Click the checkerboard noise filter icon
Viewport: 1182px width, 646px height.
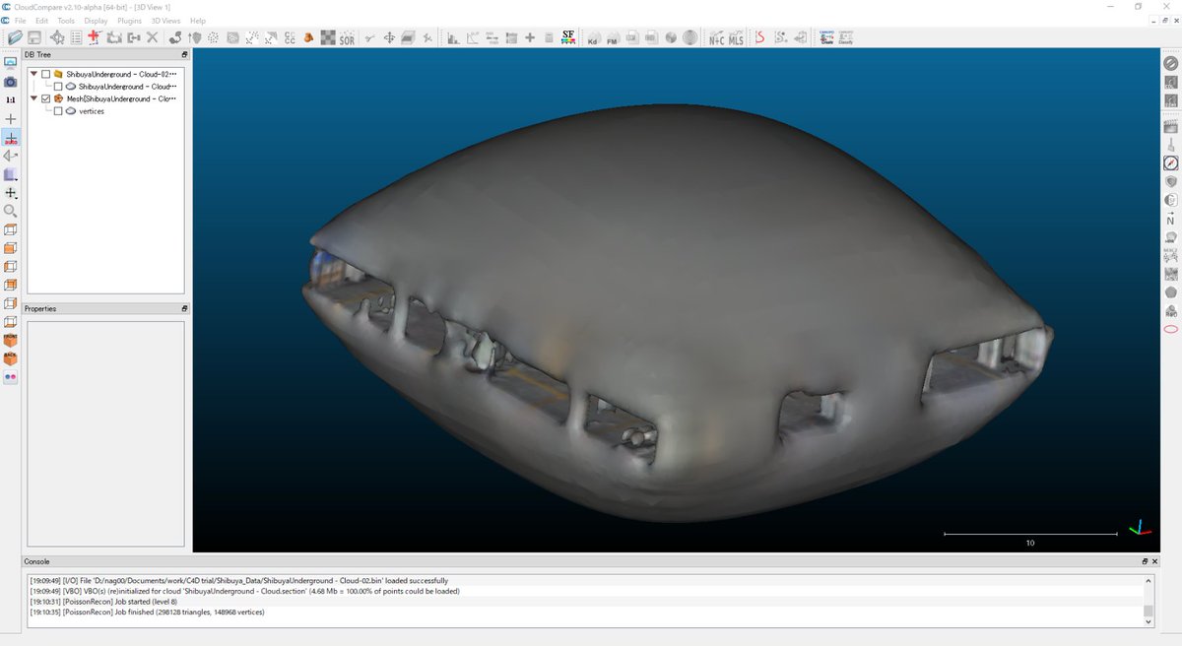point(327,38)
